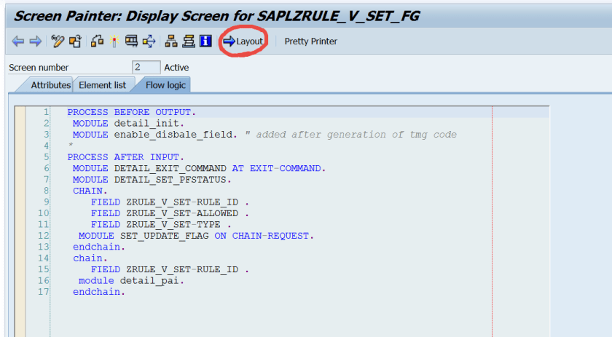The width and height of the screenshot is (612, 337).
Task: Switch to the Attributes tab
Action: [50, 85]
